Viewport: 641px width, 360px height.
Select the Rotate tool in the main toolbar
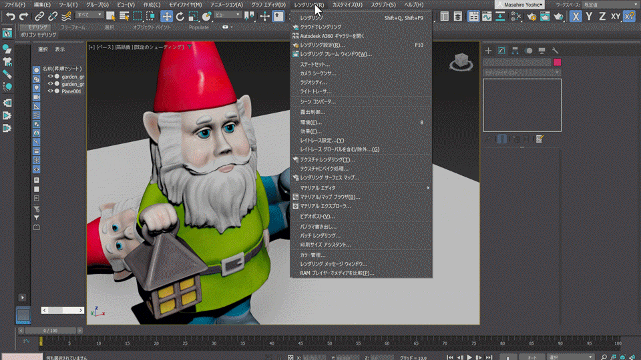click(180, 16)
